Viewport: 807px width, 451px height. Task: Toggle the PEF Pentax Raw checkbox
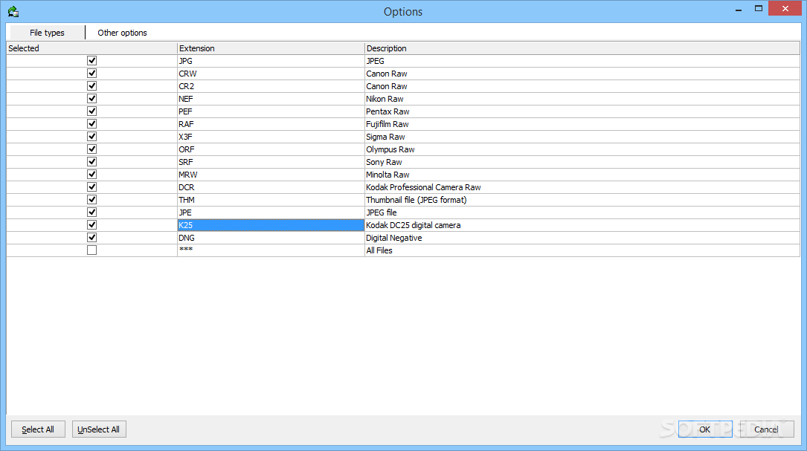(91, 111)
